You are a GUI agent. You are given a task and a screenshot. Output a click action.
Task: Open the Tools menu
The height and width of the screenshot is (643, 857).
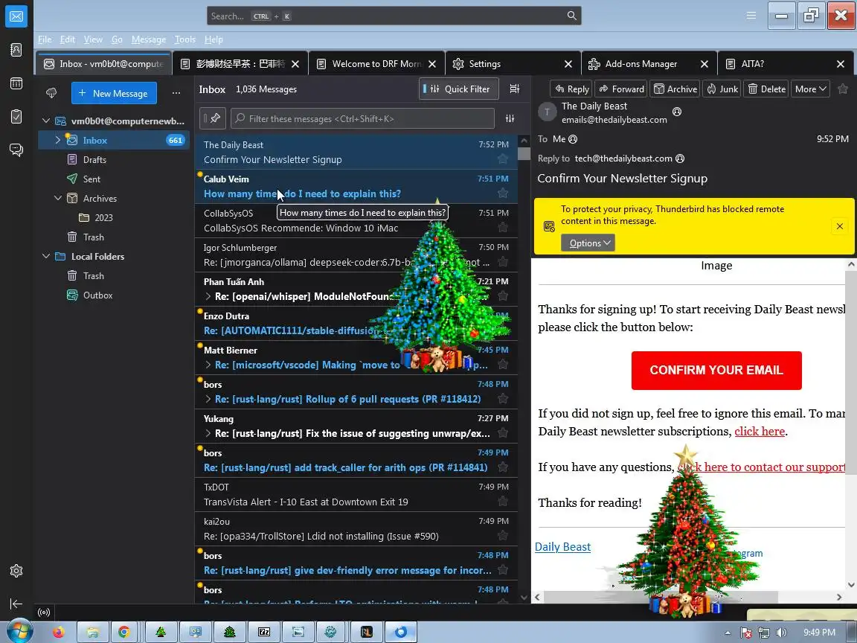[184, 39]
